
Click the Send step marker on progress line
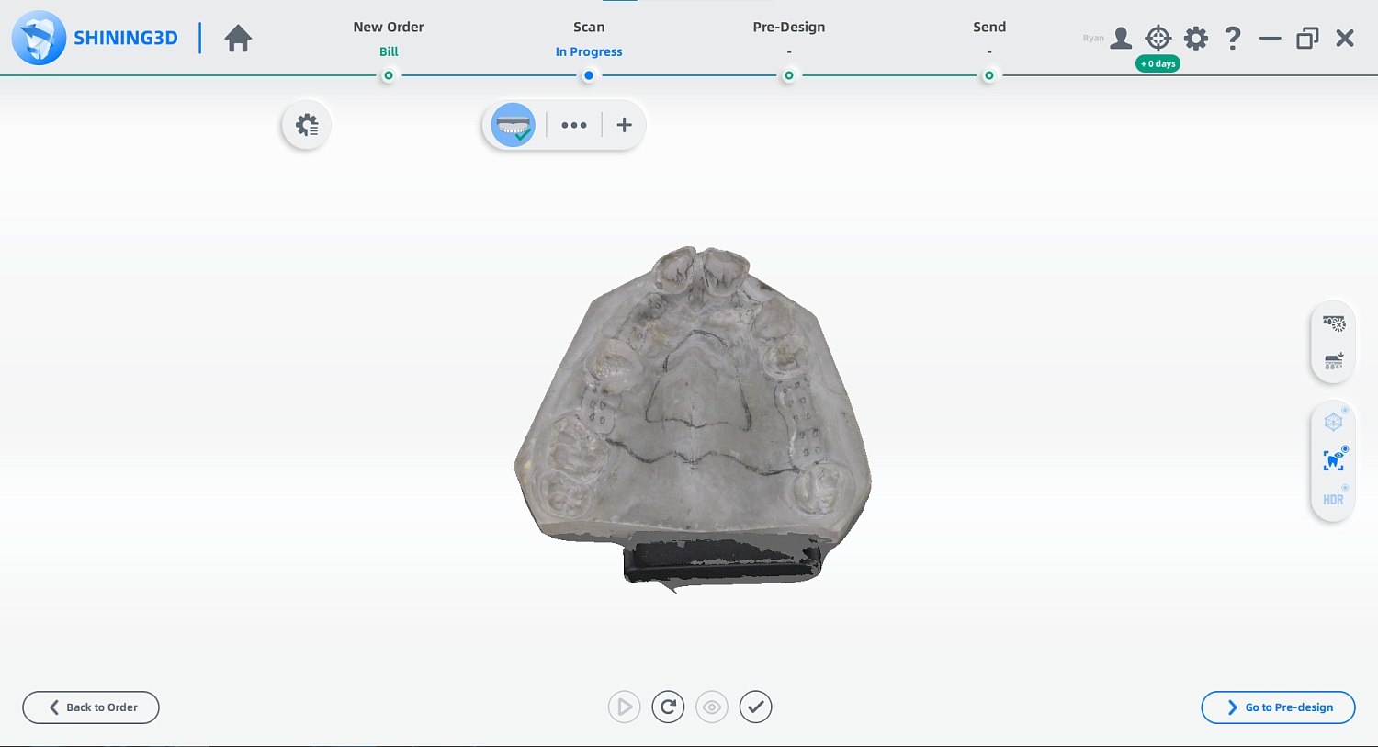coord(988,76)
